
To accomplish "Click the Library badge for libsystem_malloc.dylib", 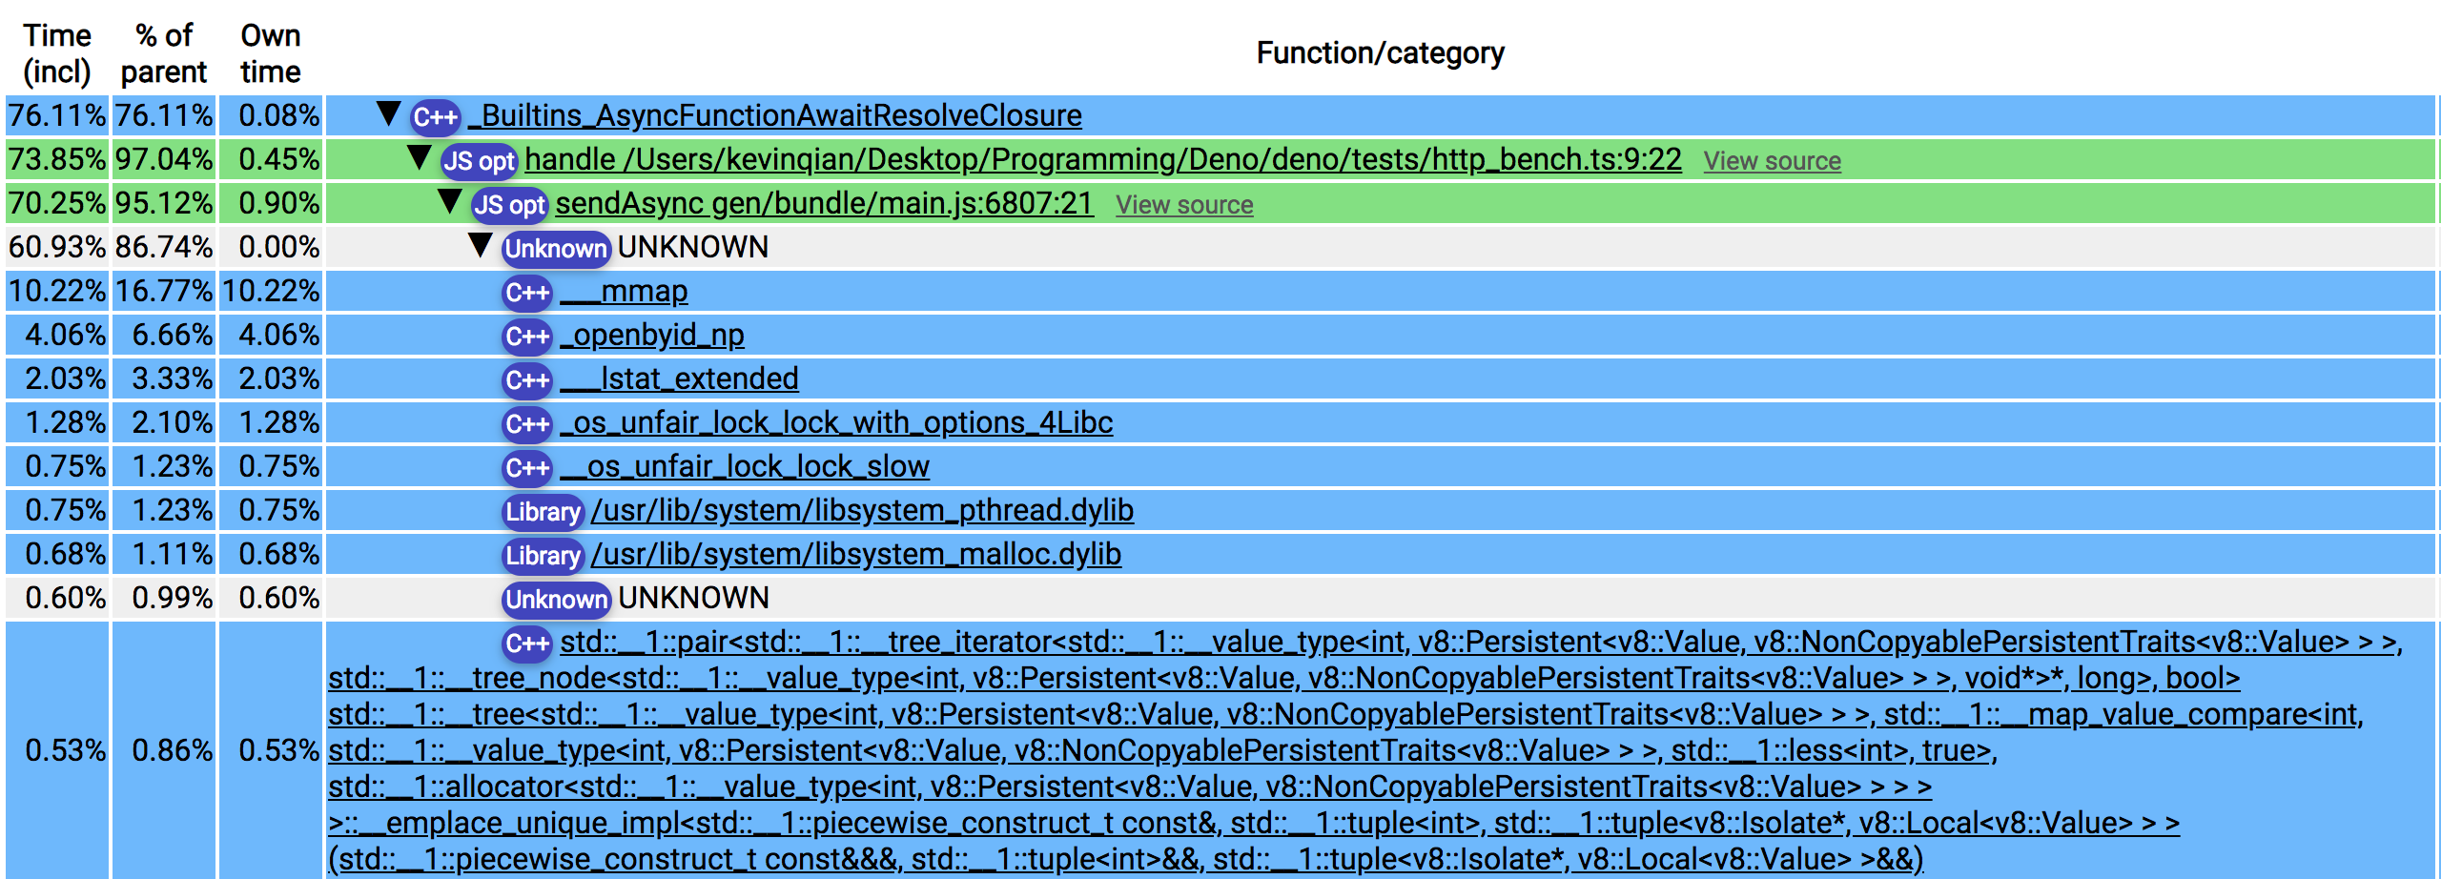I will 542,555.
